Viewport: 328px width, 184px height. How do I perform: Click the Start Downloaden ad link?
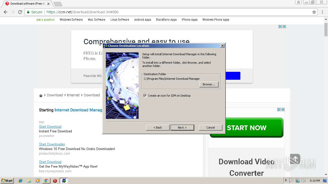coord(52,144)
